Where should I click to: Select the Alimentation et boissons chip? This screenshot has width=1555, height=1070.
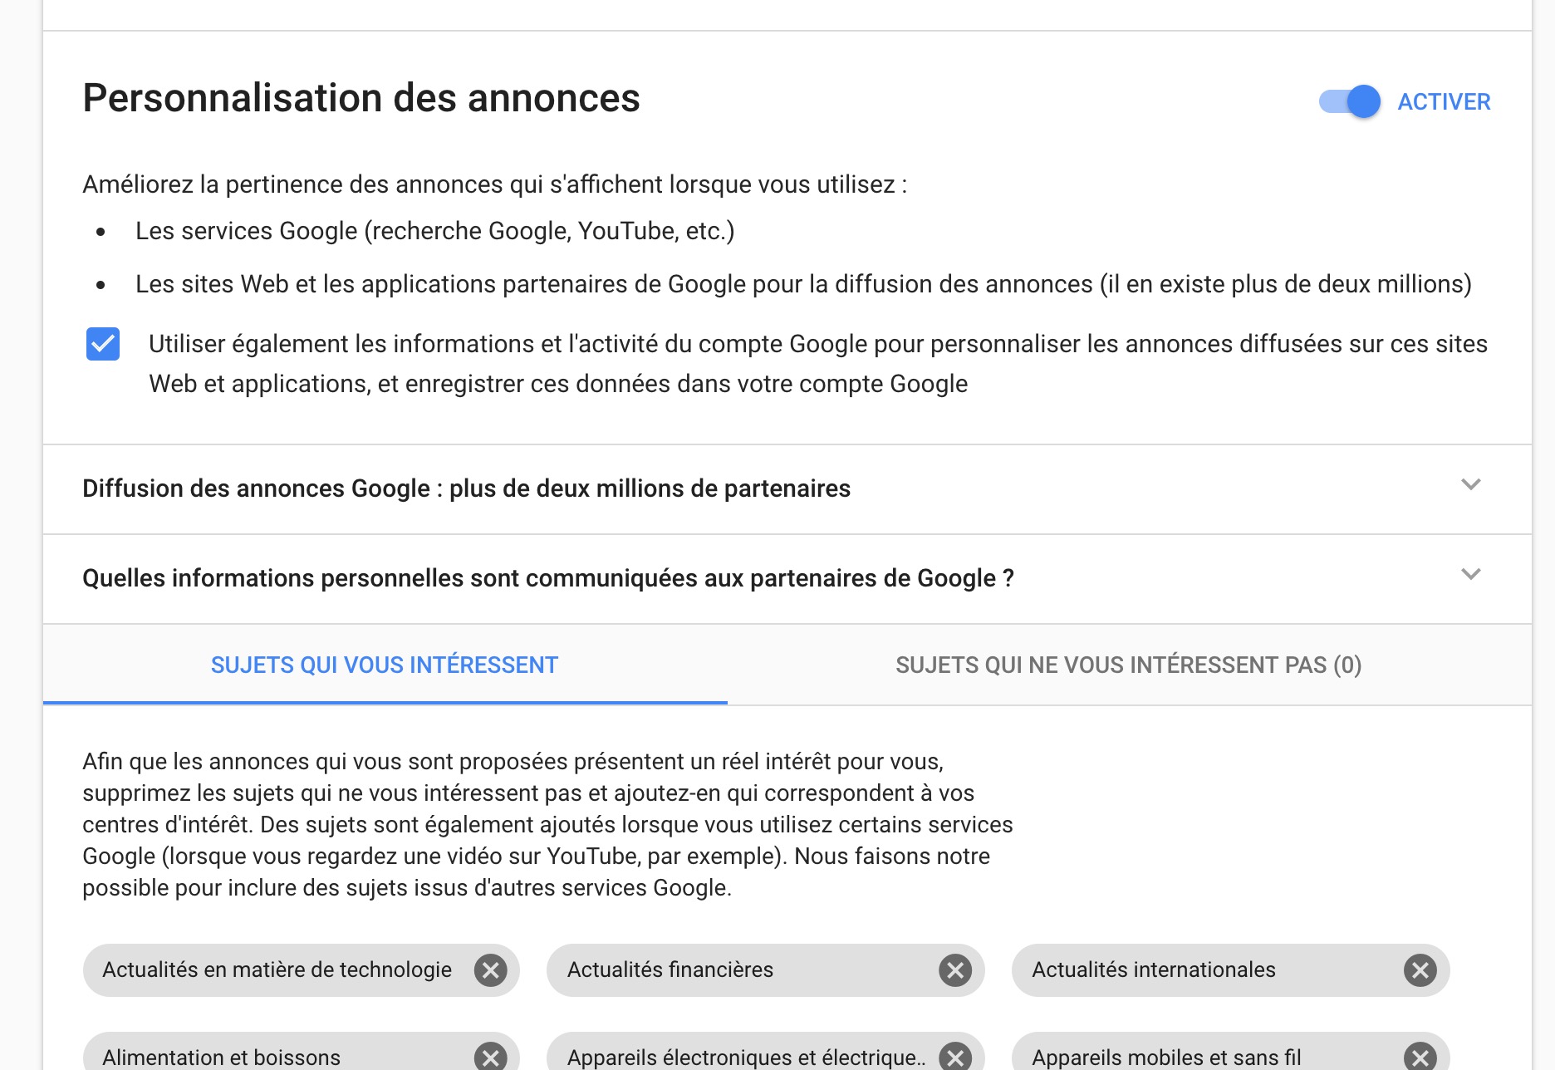222,1057
